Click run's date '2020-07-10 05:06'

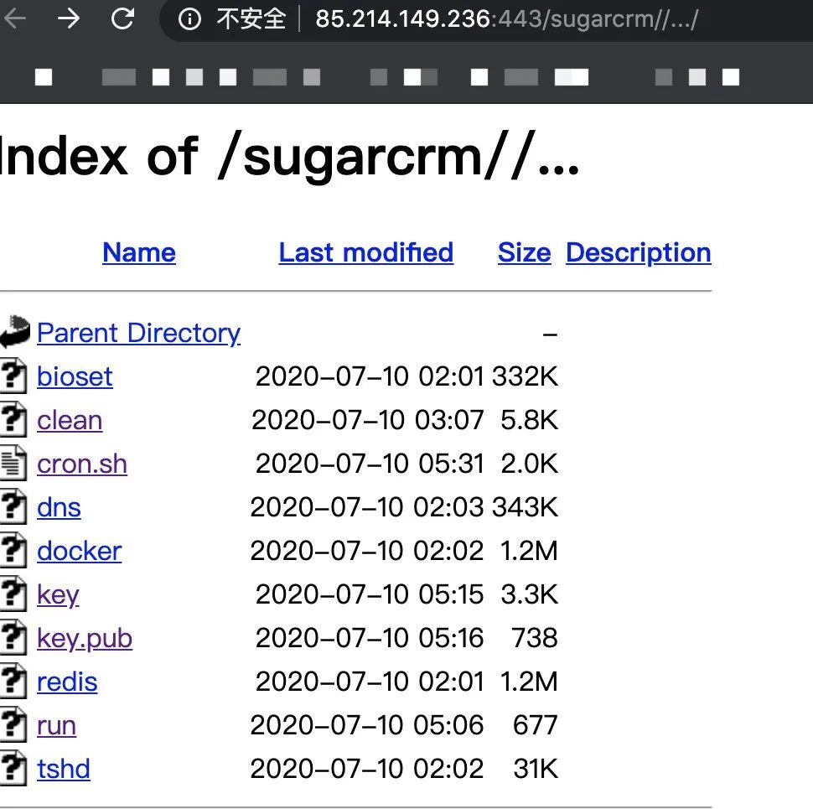(x=367, y=725)
